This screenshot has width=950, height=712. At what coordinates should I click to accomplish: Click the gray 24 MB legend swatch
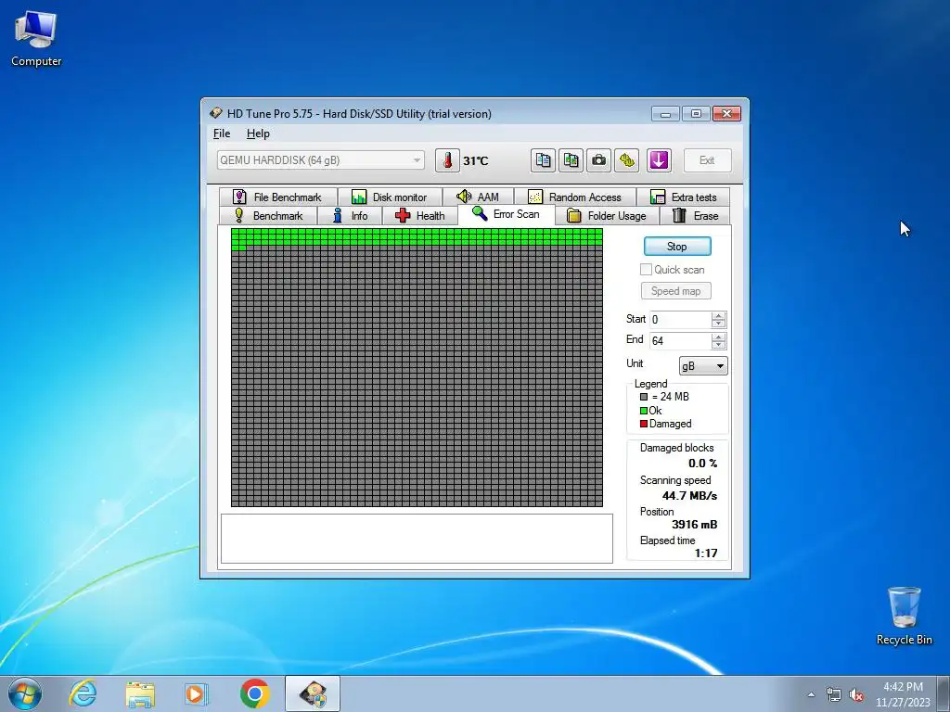[644, 397]
